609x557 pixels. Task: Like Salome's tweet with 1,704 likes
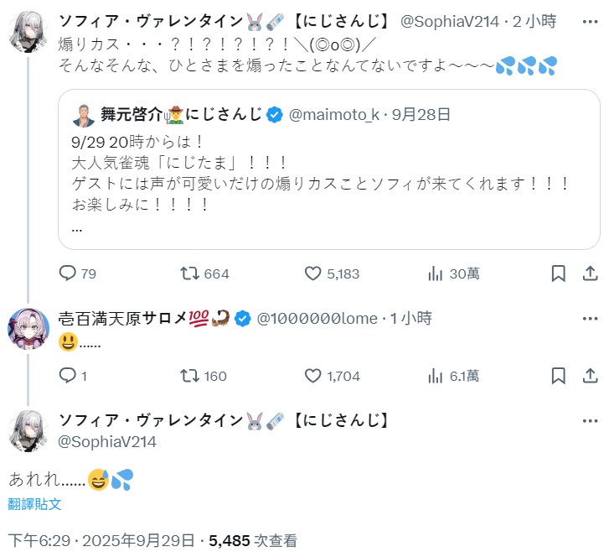click(313, 375)
